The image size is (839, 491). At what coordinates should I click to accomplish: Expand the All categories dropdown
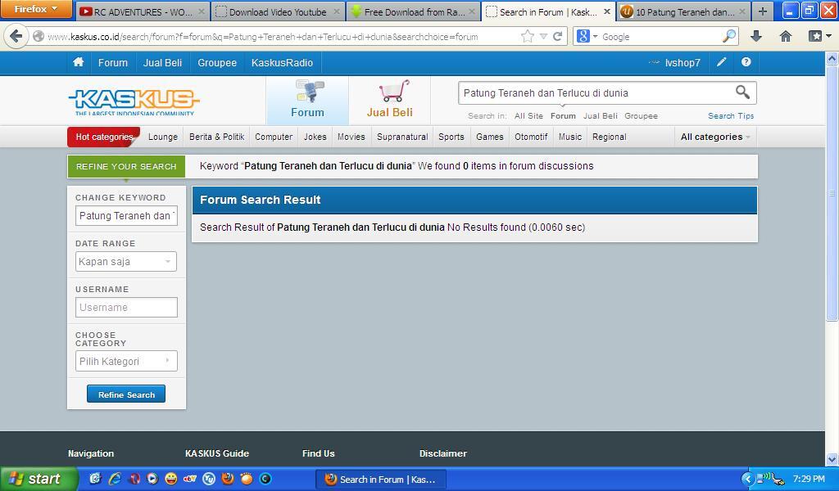(x=715, y=137)
